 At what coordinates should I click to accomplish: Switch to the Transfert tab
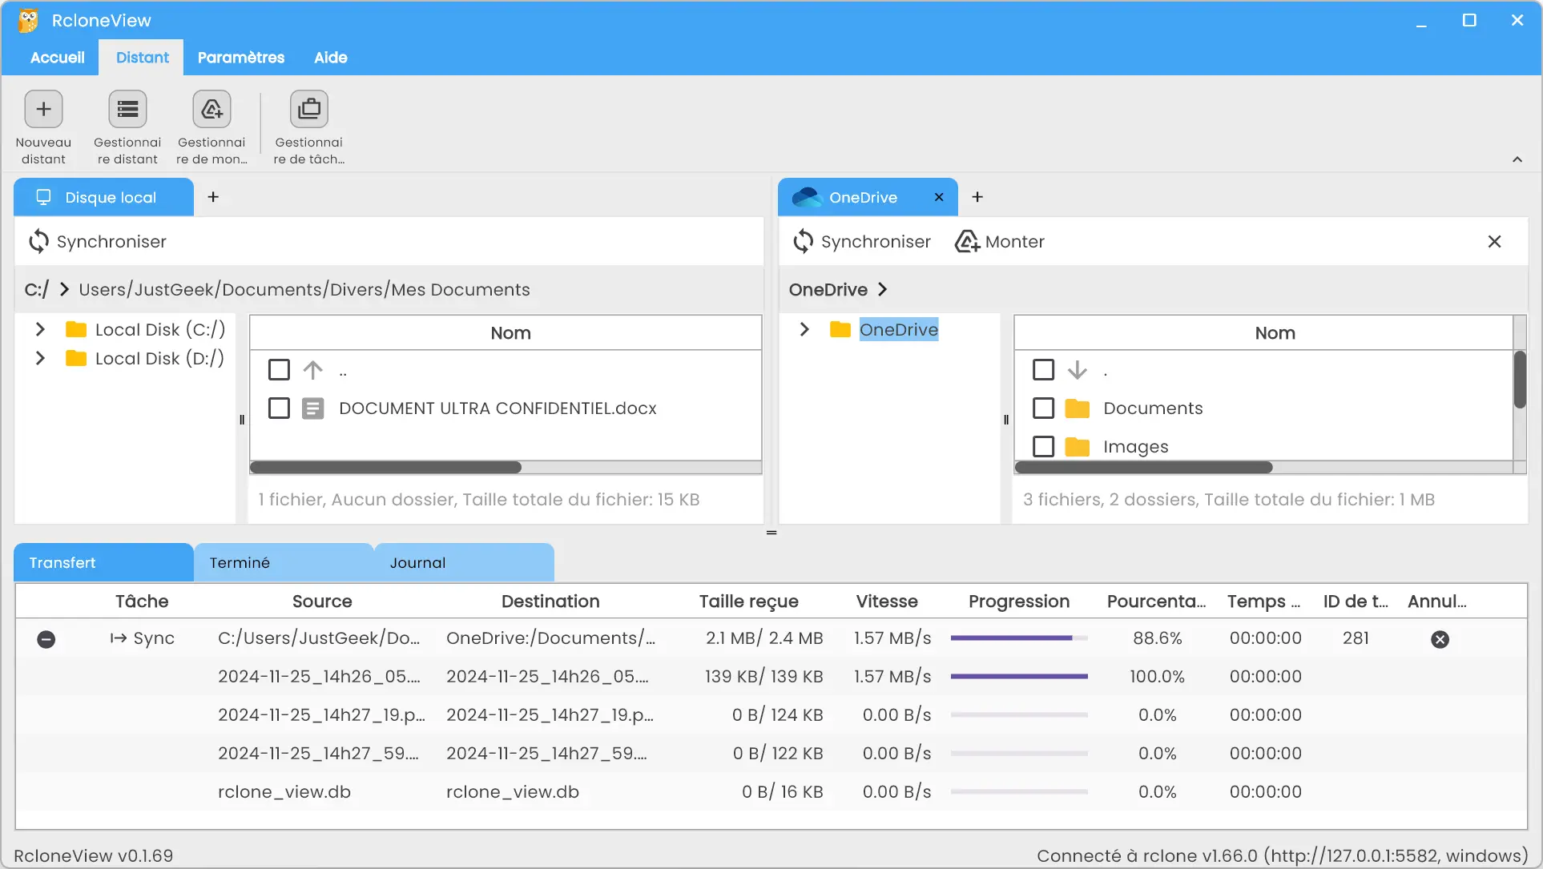click(103, 562)
